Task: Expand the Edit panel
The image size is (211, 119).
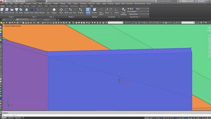Action: pos(34,17)
